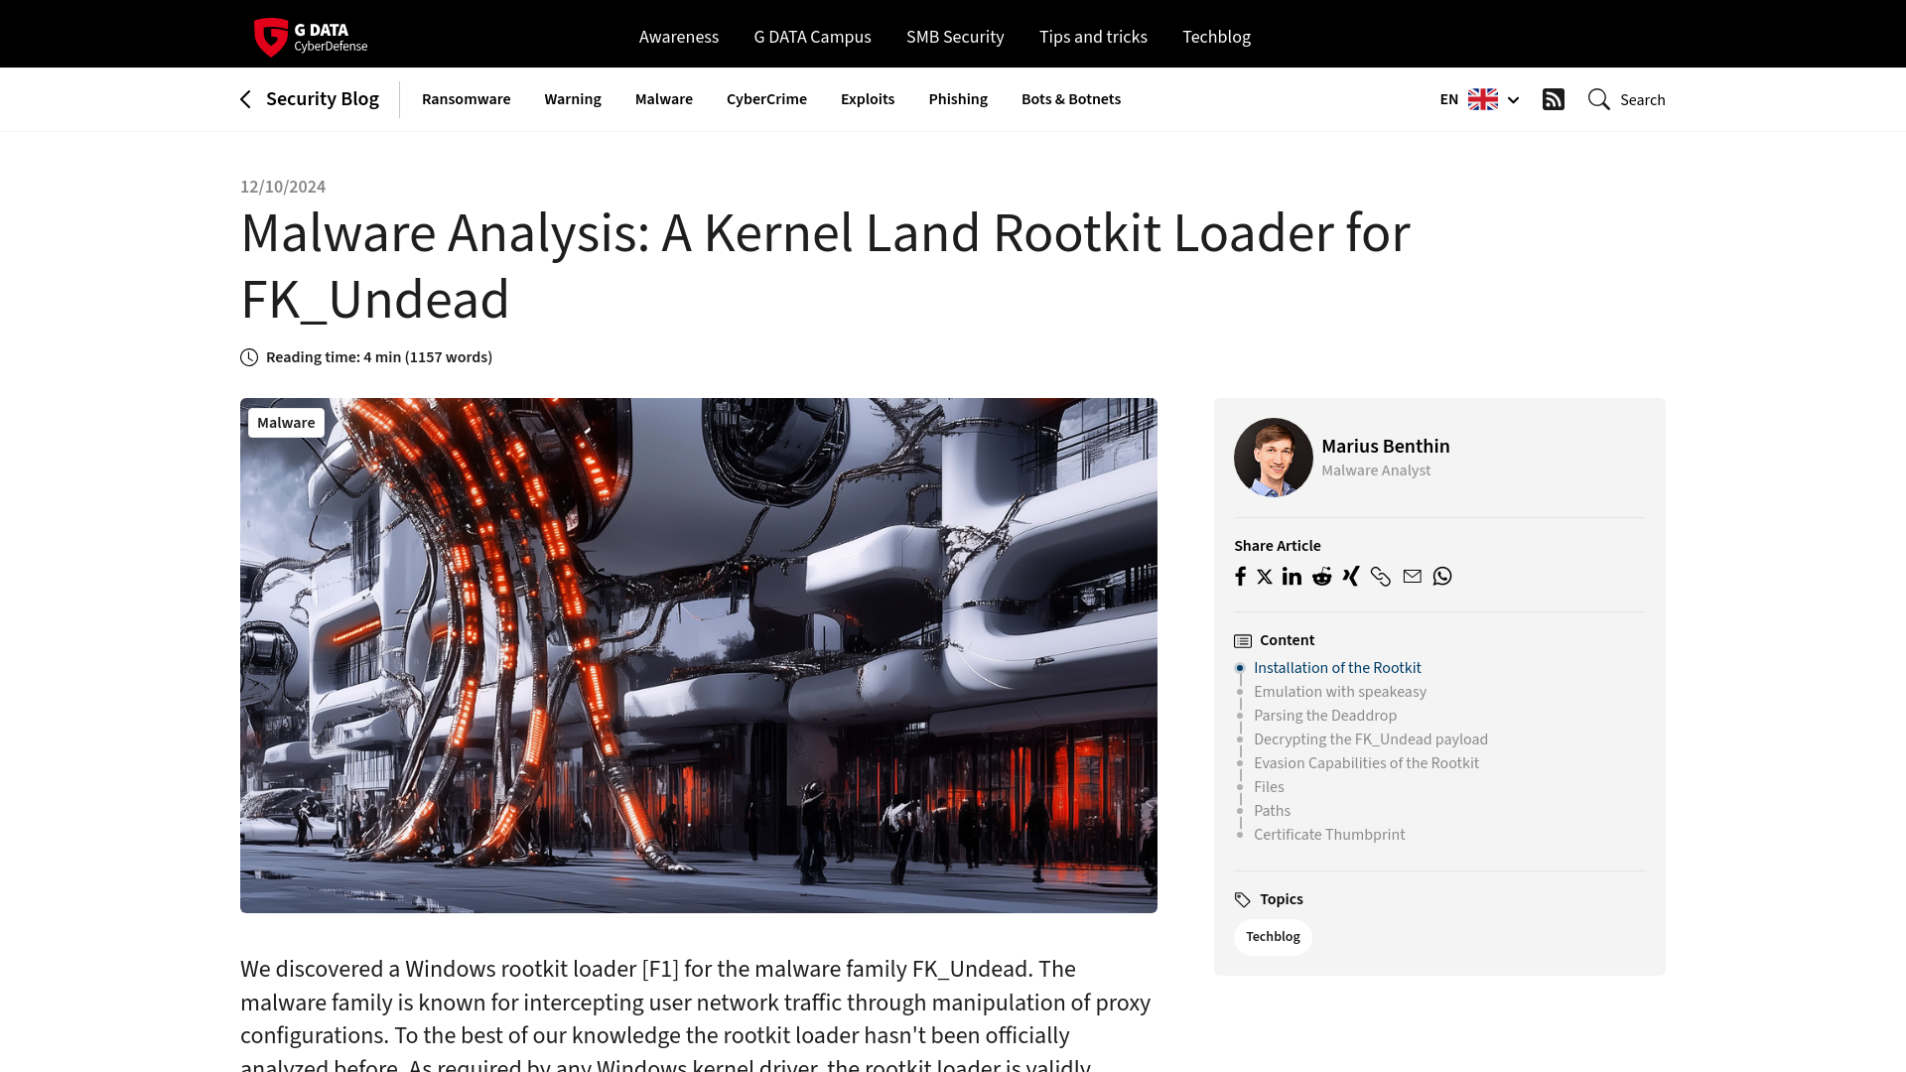Click the Malware analyst author thumbnail
Image resolution: width=1906 pixels, height=1072 pixels.
tap(1274, 457)
